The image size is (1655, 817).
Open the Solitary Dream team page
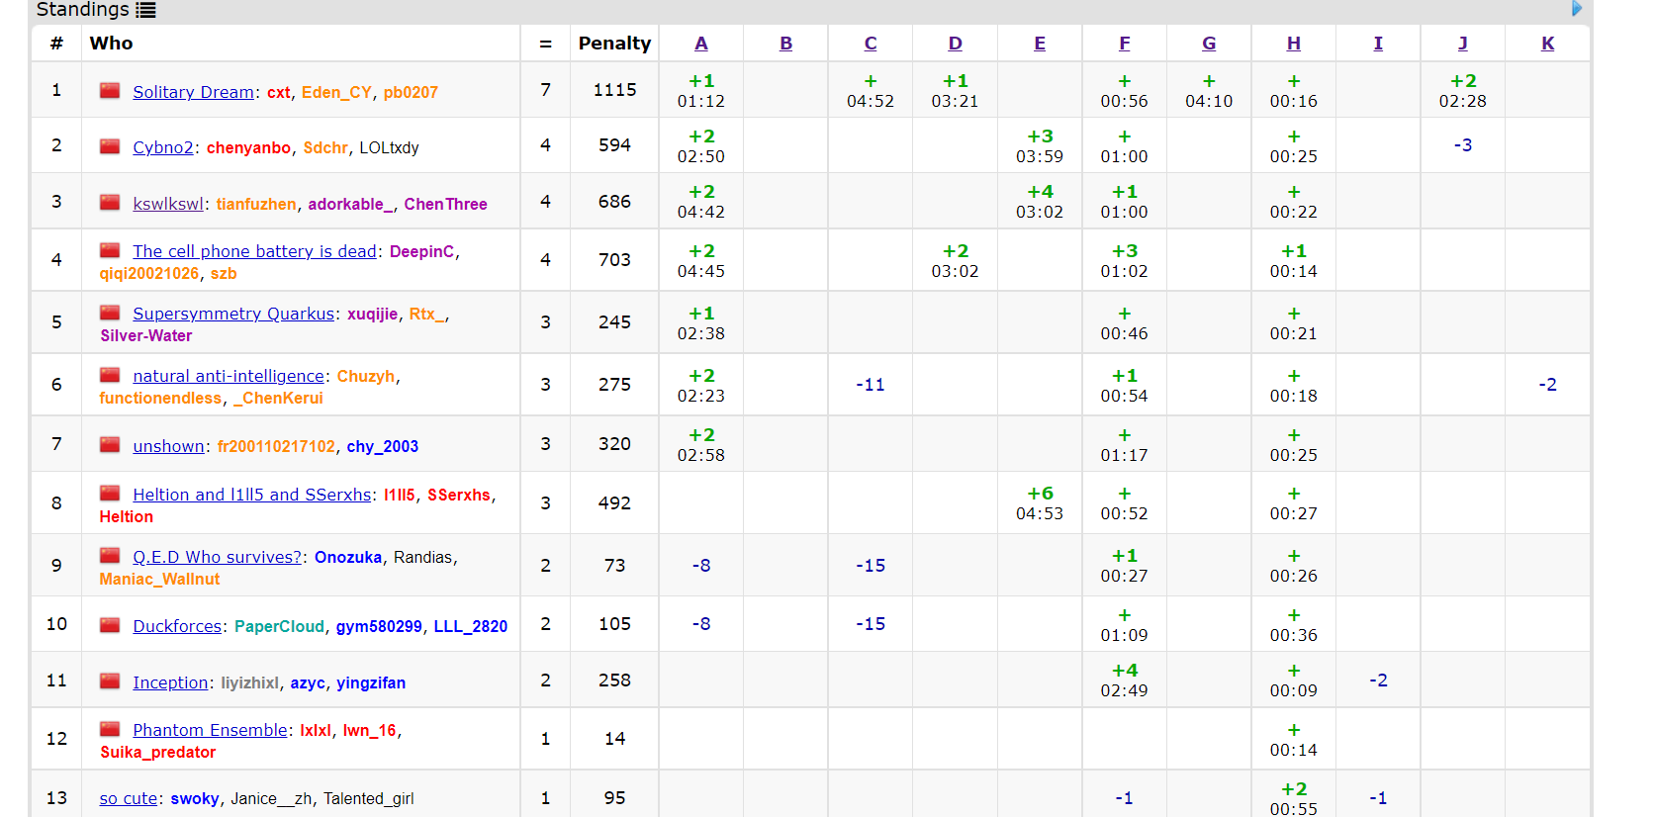(x=193, y=92)
